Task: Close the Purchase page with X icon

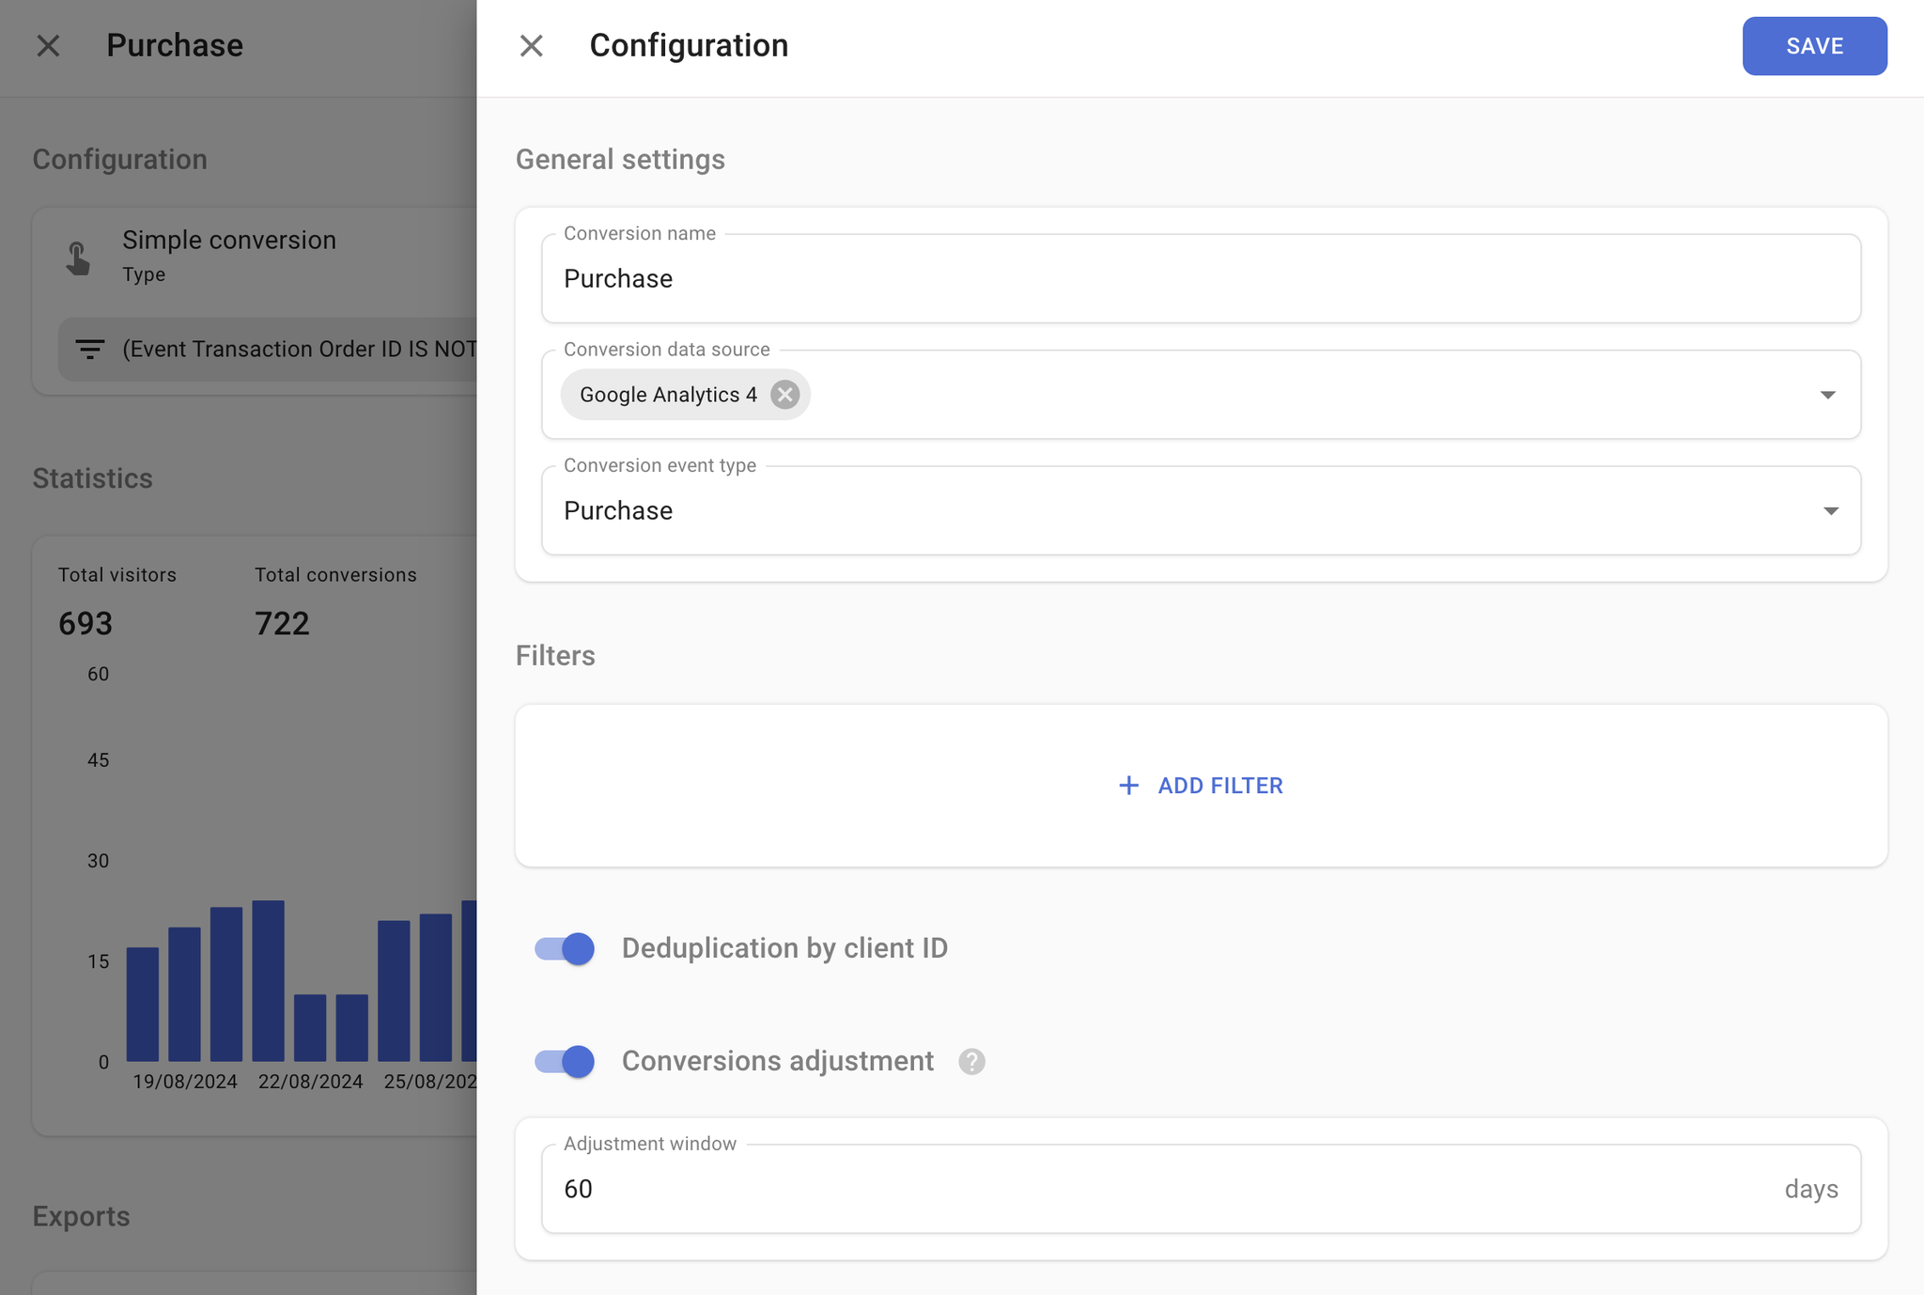Action: [48, 45]
